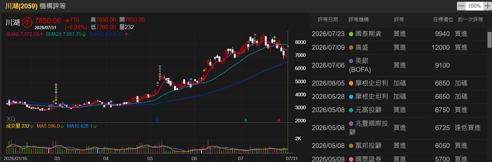Sort by 目標價位 column header
Image resolution: width=492 pixels, height=162 pixels.
tap(443, 20)
